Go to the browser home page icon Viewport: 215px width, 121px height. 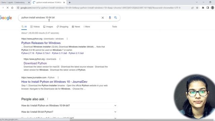[x=12, y=8]
